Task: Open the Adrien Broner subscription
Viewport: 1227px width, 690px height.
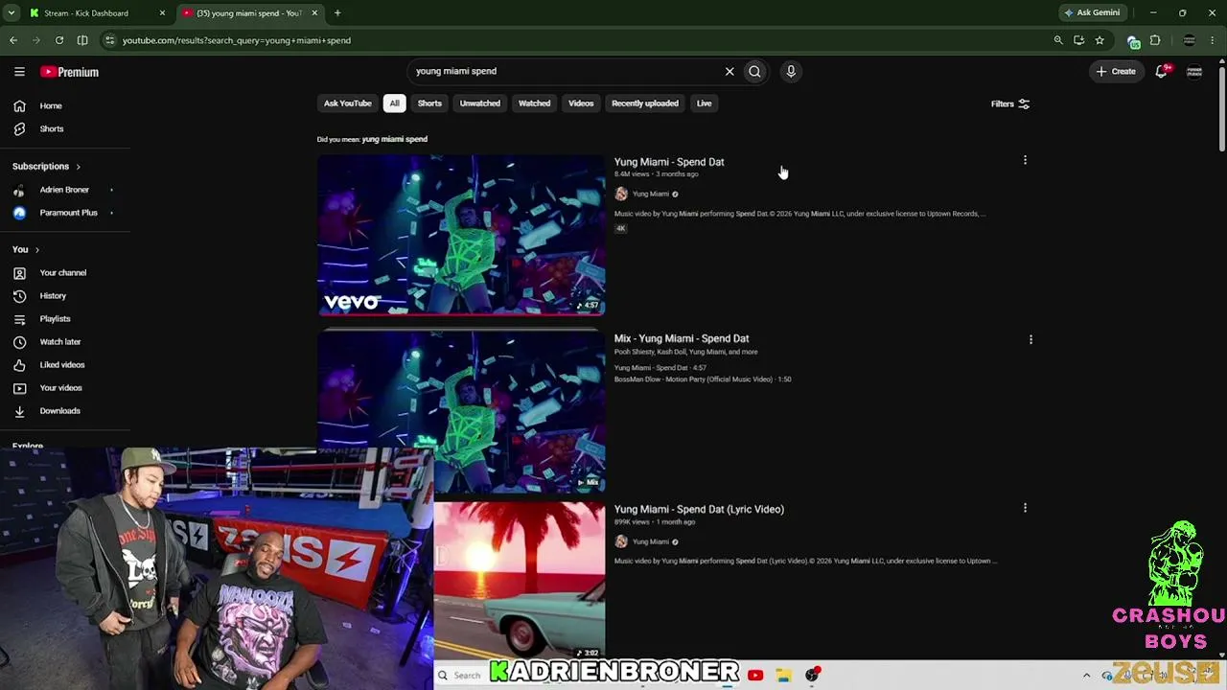Action: pyautogui.click(x=65, y=190)
